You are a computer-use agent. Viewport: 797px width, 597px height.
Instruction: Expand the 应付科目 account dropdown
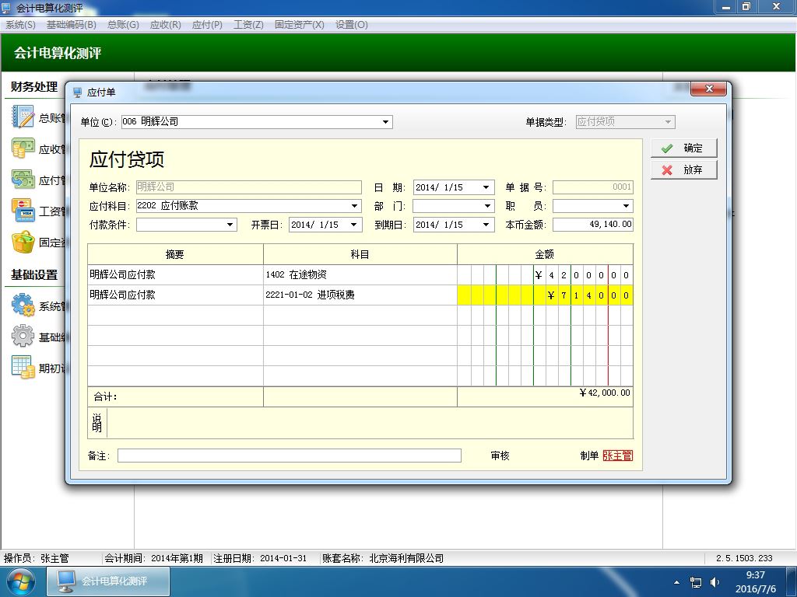click(354, 206)
